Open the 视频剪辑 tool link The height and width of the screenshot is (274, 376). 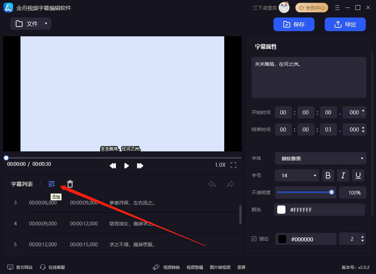[x=195, y=267]
